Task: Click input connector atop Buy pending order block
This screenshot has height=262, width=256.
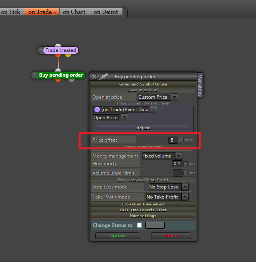Action: coord(58,70)
